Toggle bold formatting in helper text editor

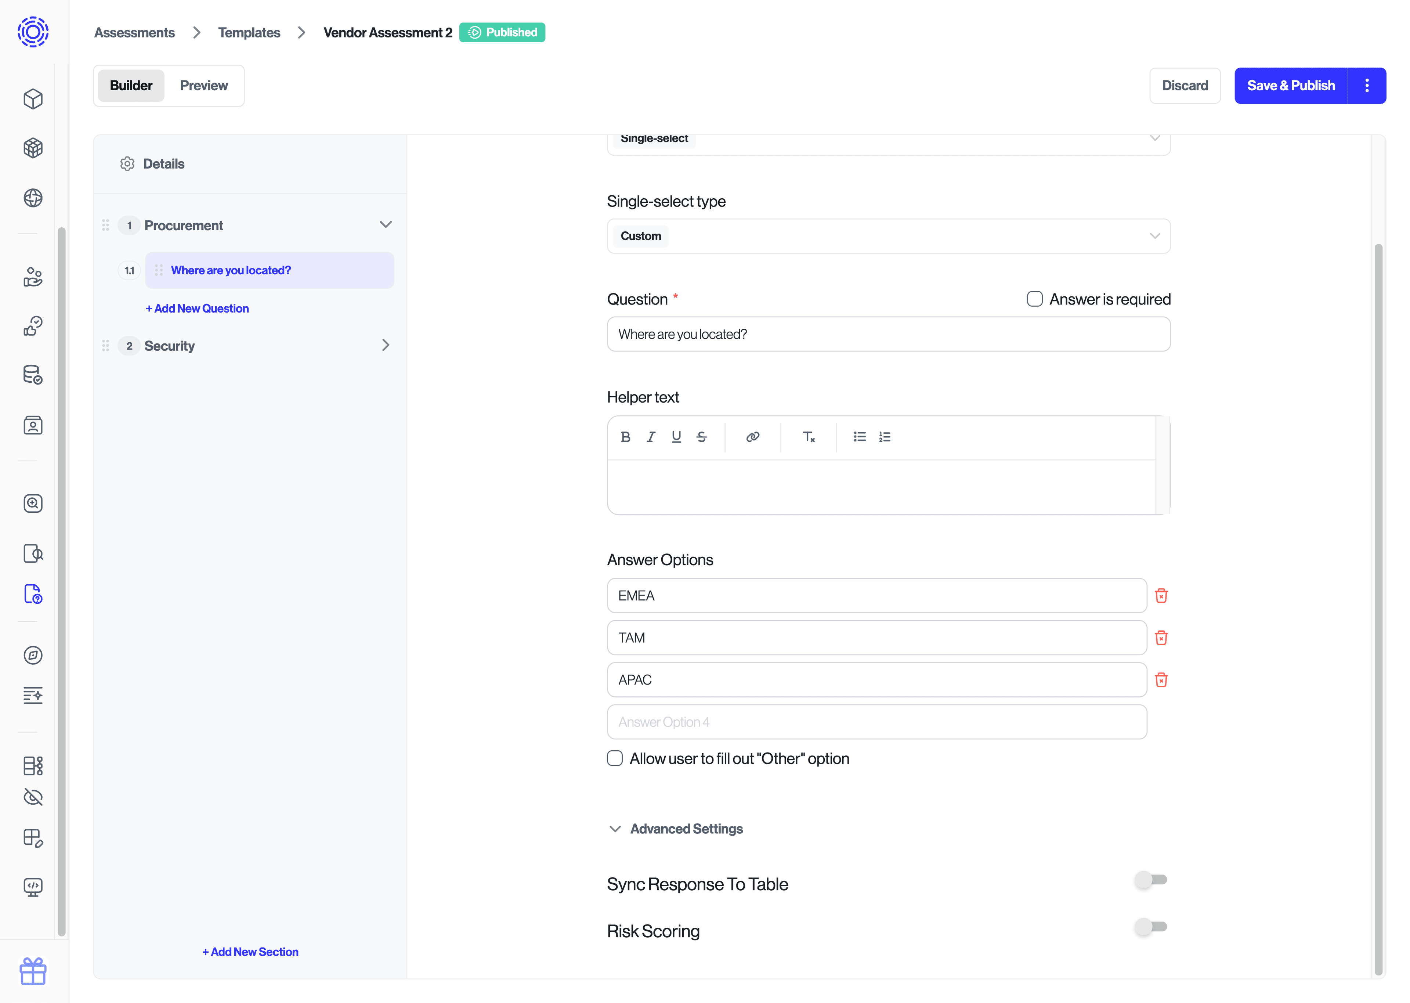coord(625,437)
